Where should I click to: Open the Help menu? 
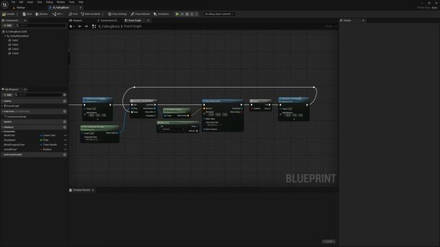point(81,2)
